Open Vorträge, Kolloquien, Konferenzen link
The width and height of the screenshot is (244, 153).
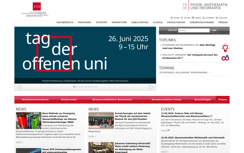coord(186,73)
